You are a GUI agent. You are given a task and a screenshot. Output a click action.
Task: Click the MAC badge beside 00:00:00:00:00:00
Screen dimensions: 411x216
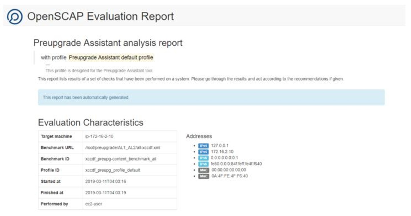[204, 170]
